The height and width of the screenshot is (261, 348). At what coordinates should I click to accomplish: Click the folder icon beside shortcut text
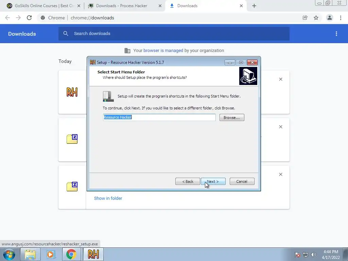click(x=108, y=96)
